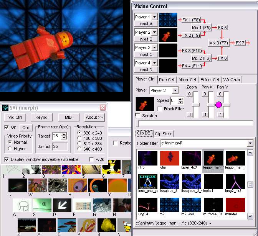Select Normal video priority

pyautogui.click(x=10, y=142)
